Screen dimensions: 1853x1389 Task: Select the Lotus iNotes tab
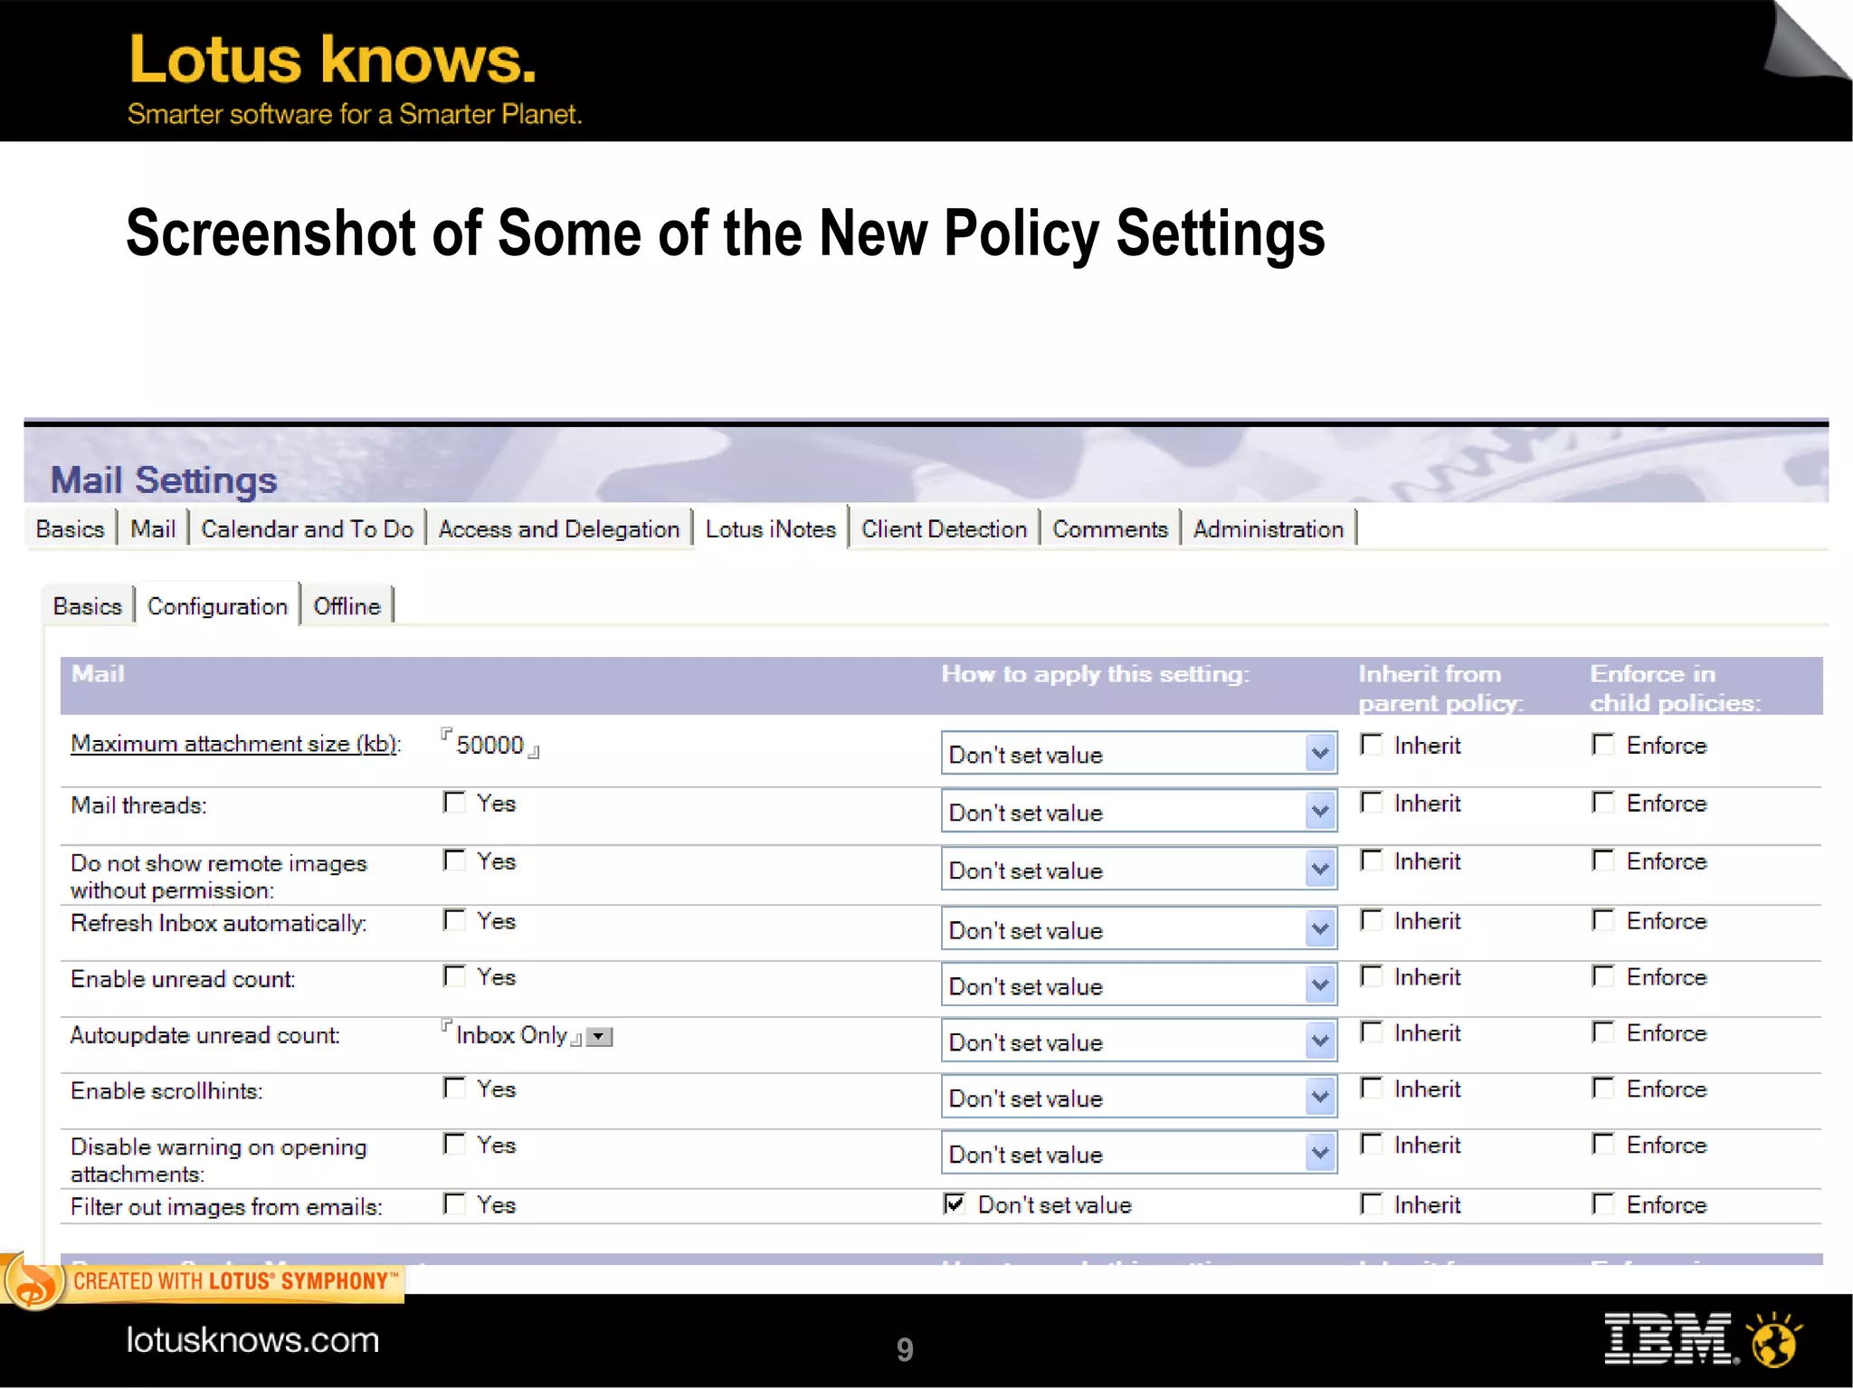771,529
